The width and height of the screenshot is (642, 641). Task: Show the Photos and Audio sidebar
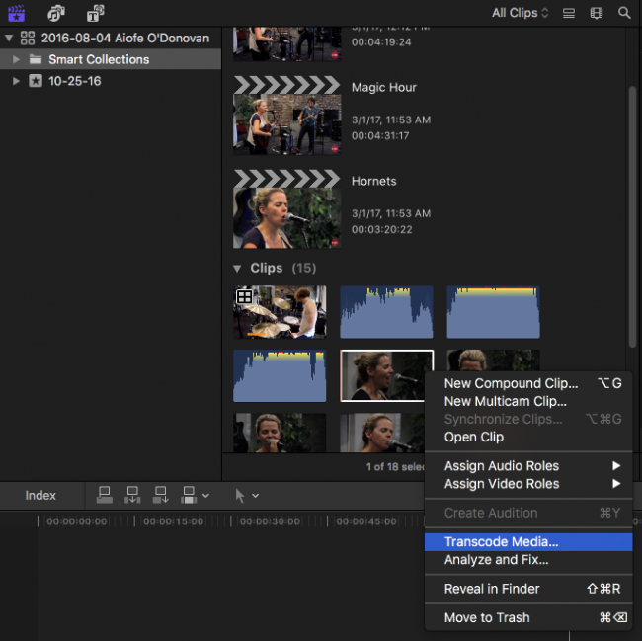pyautogui.click(x=56, y=13)
